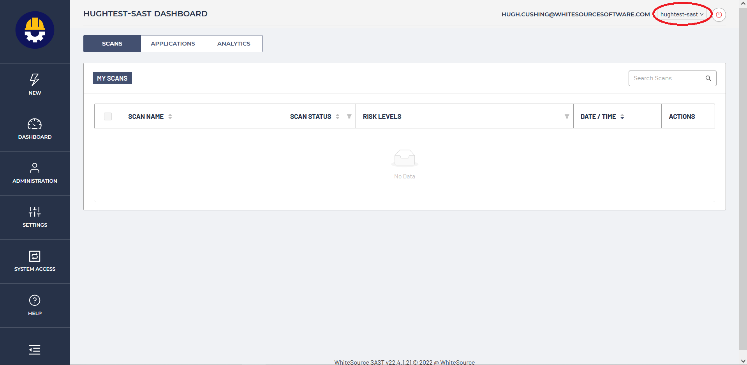
Task: Click the search magnifier icon
Action: point(708,78)
